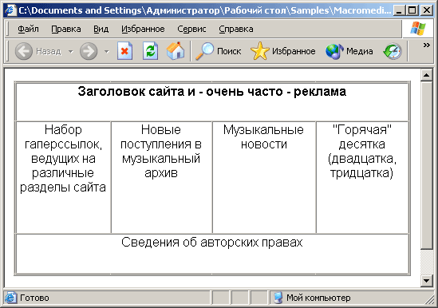Open the Справка menu
This screenshot has height=308, width=438.
pos(236,29)
